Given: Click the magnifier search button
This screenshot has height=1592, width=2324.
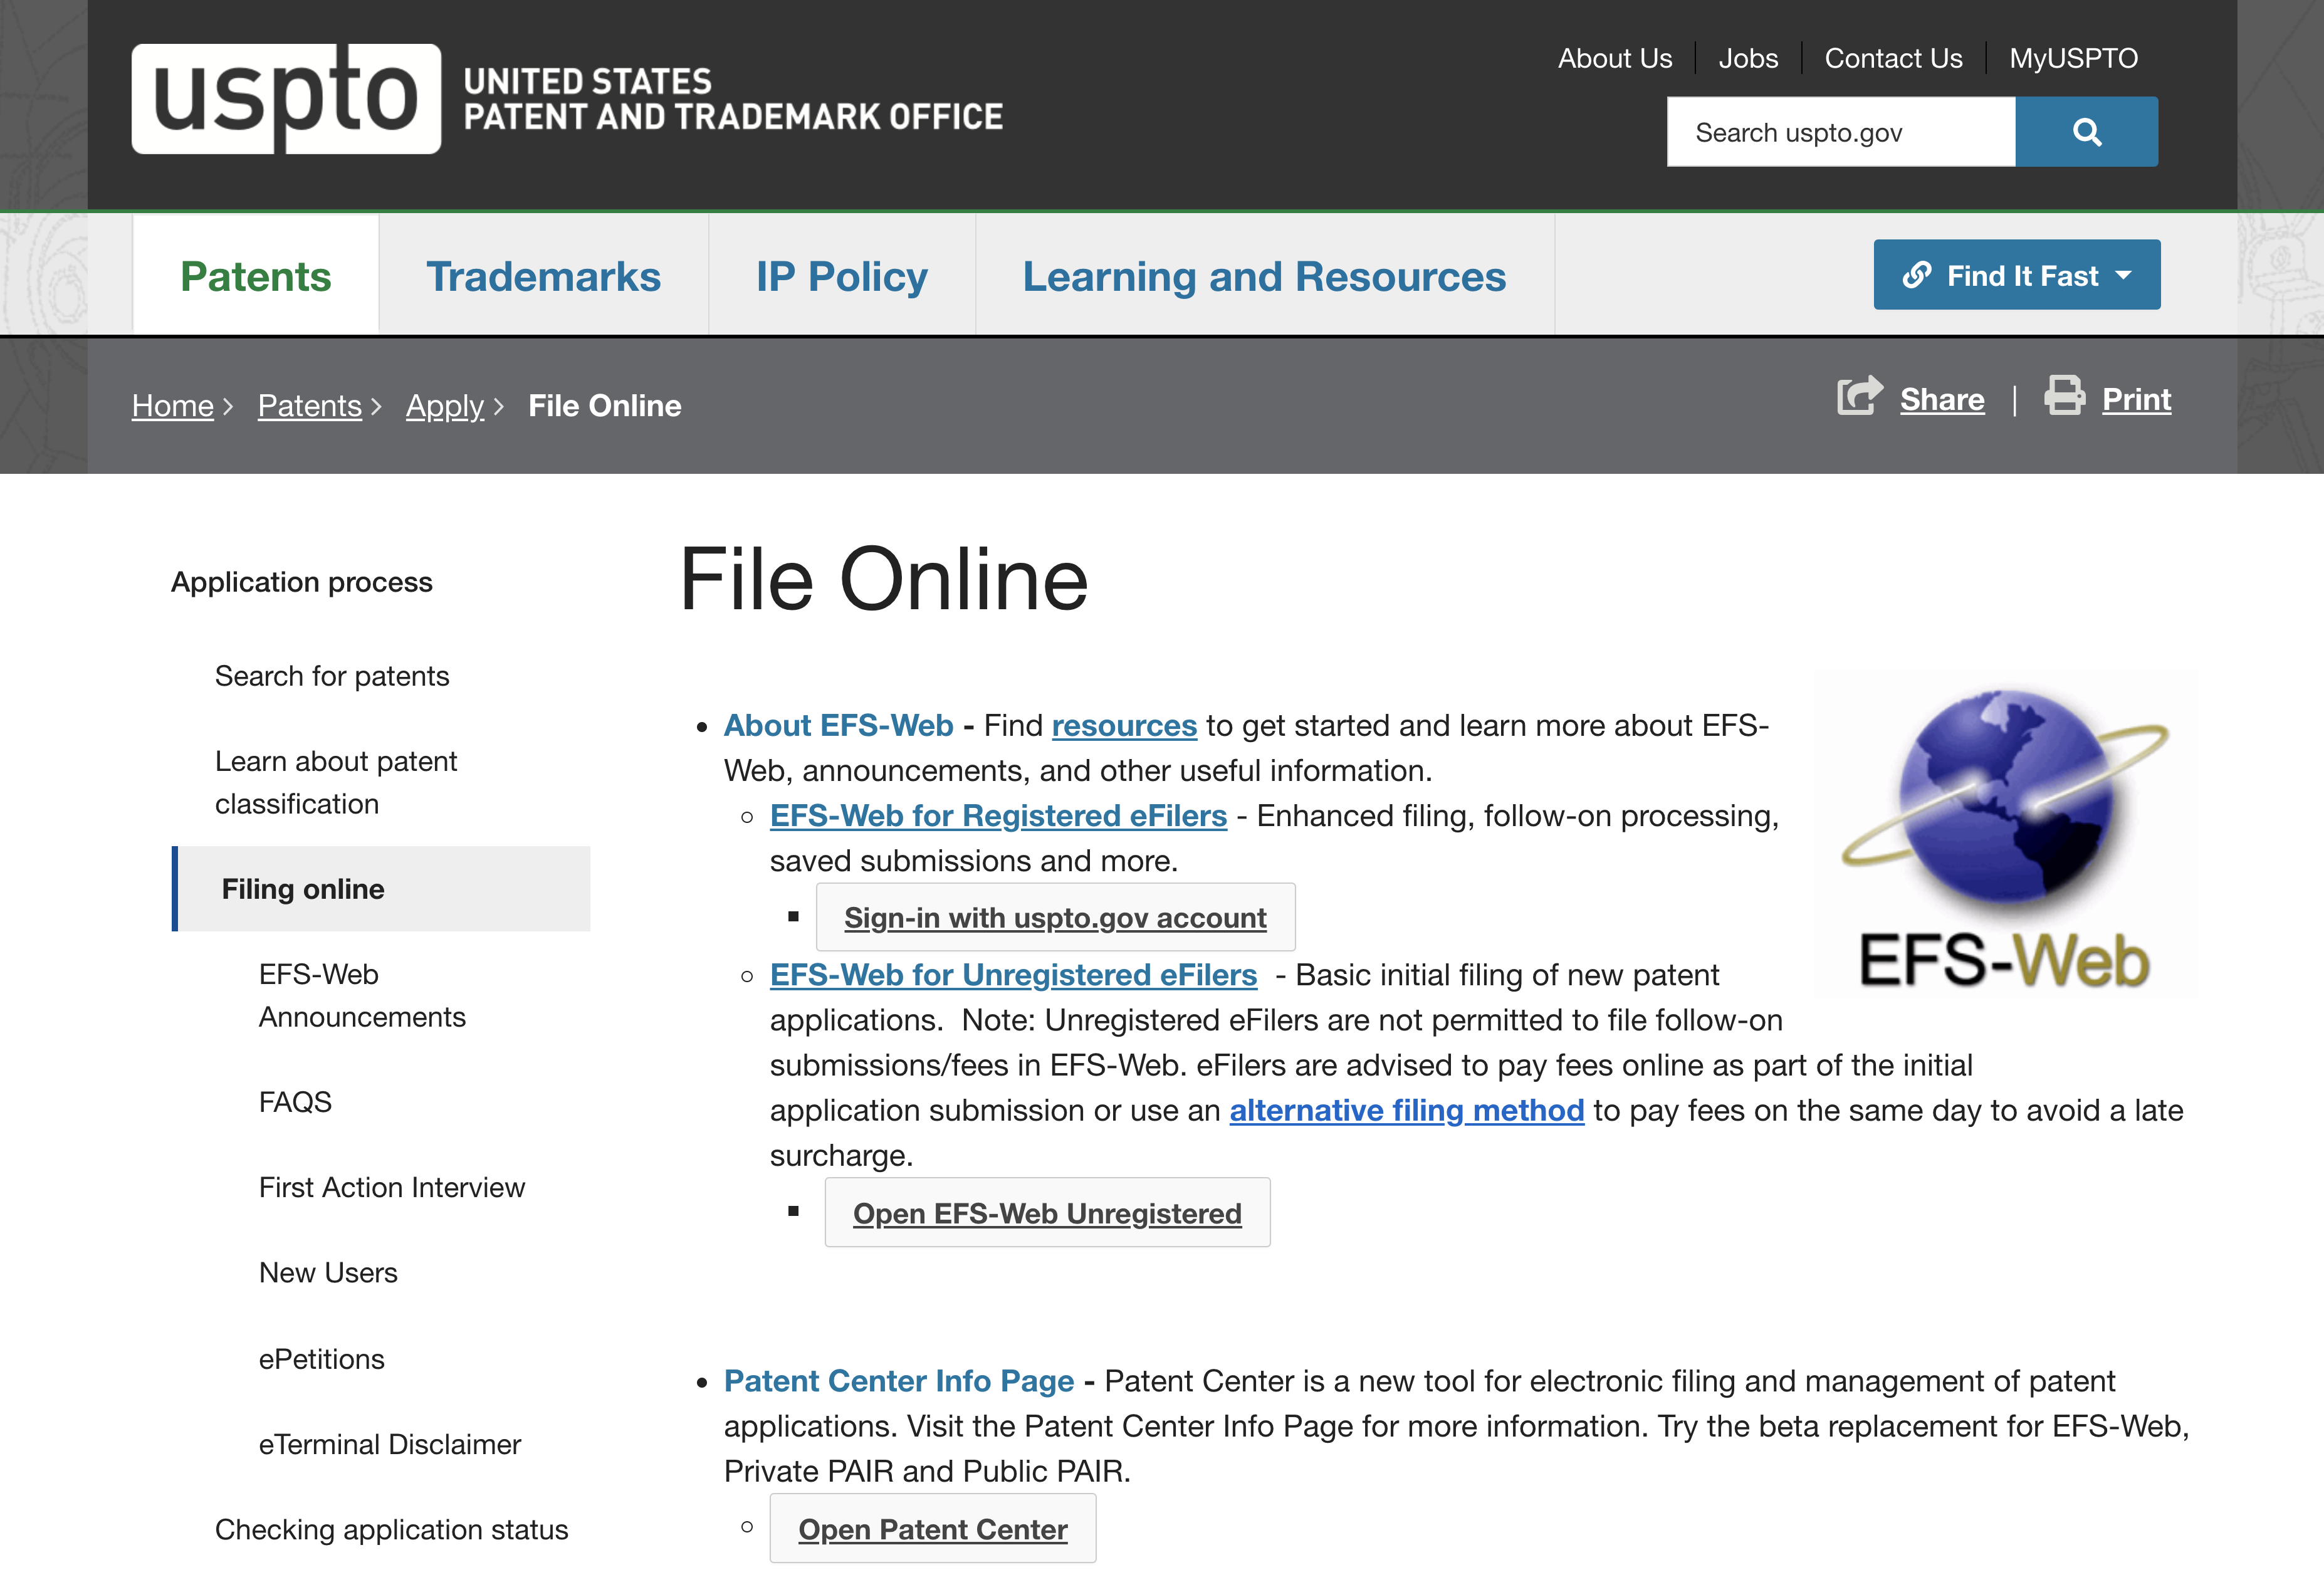Looking at the screenshot, I should click(x=2086, y=132).
